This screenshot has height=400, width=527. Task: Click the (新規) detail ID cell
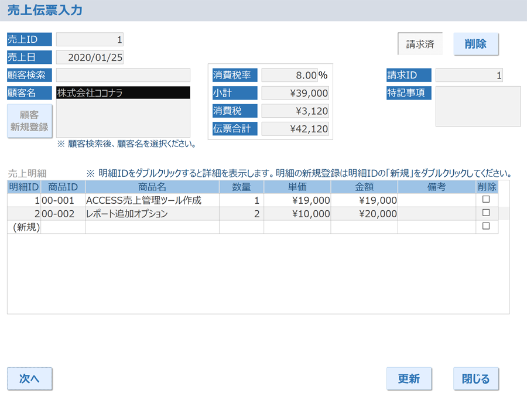click(x=24, y=227)
